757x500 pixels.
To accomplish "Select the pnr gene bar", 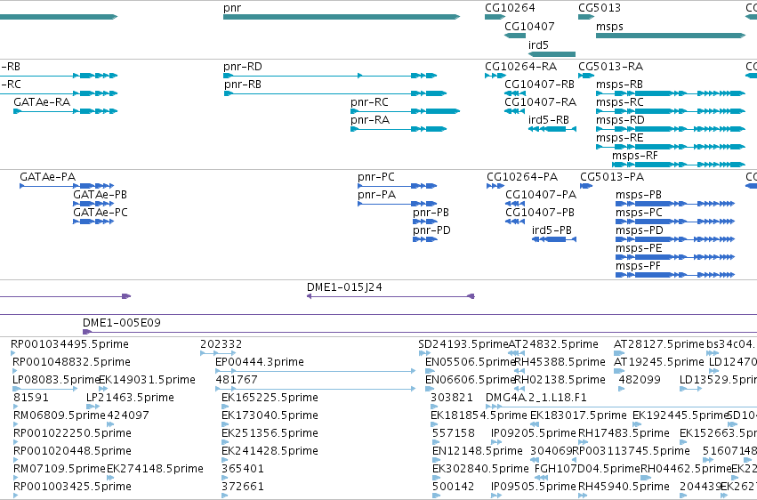I will pos(342,17).
